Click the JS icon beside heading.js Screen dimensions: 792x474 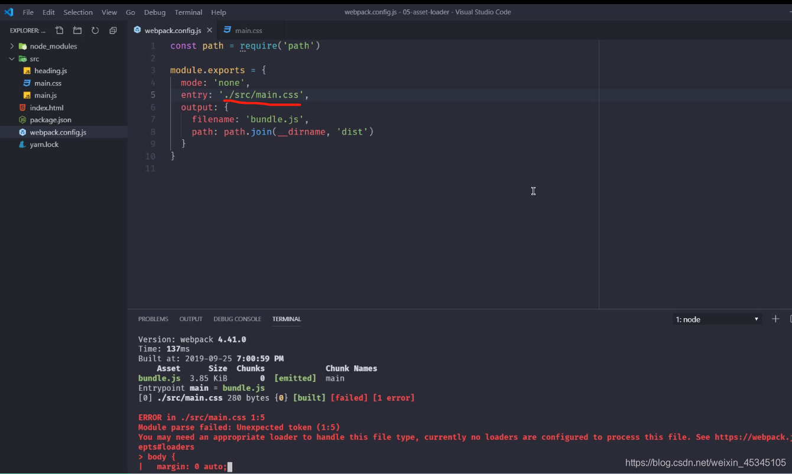click(x=27, y=71)
